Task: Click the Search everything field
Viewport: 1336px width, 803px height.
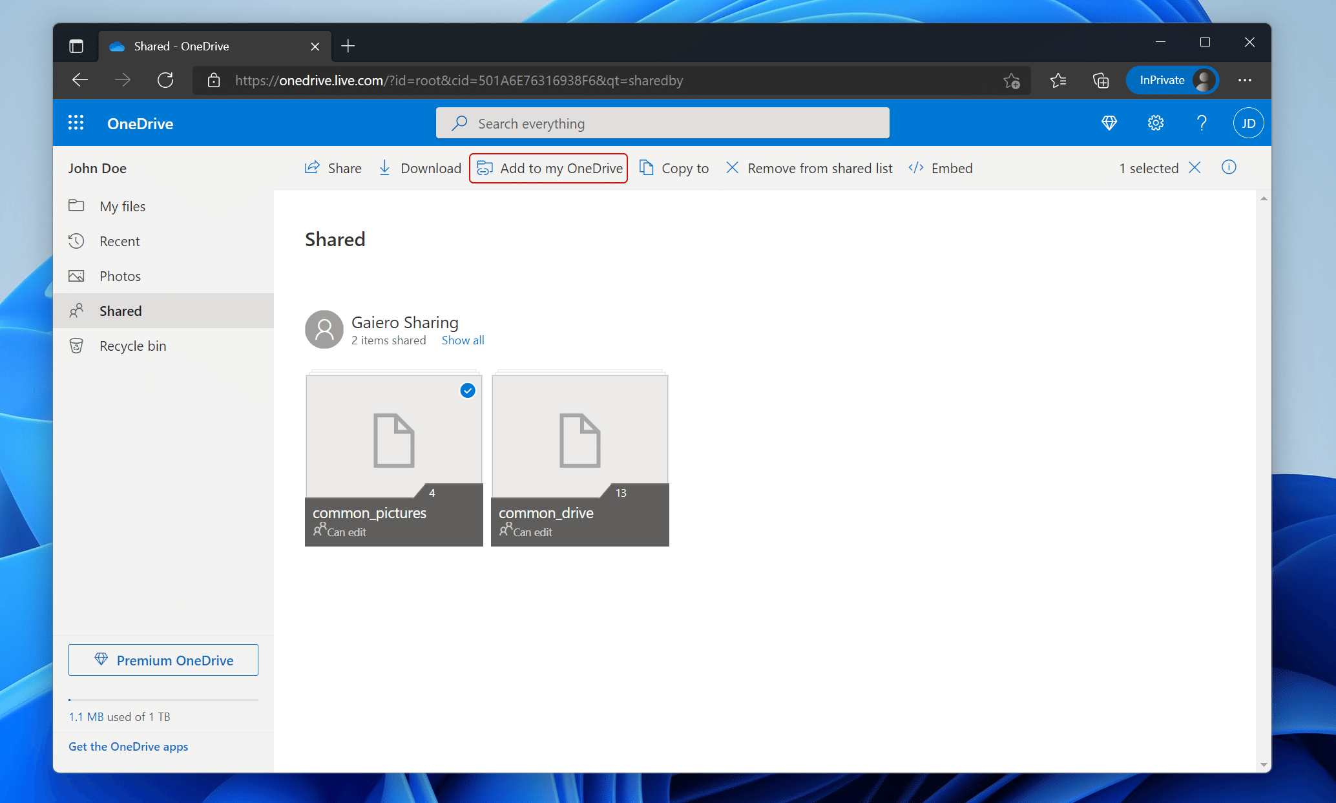Action: (x=662, y=123)
